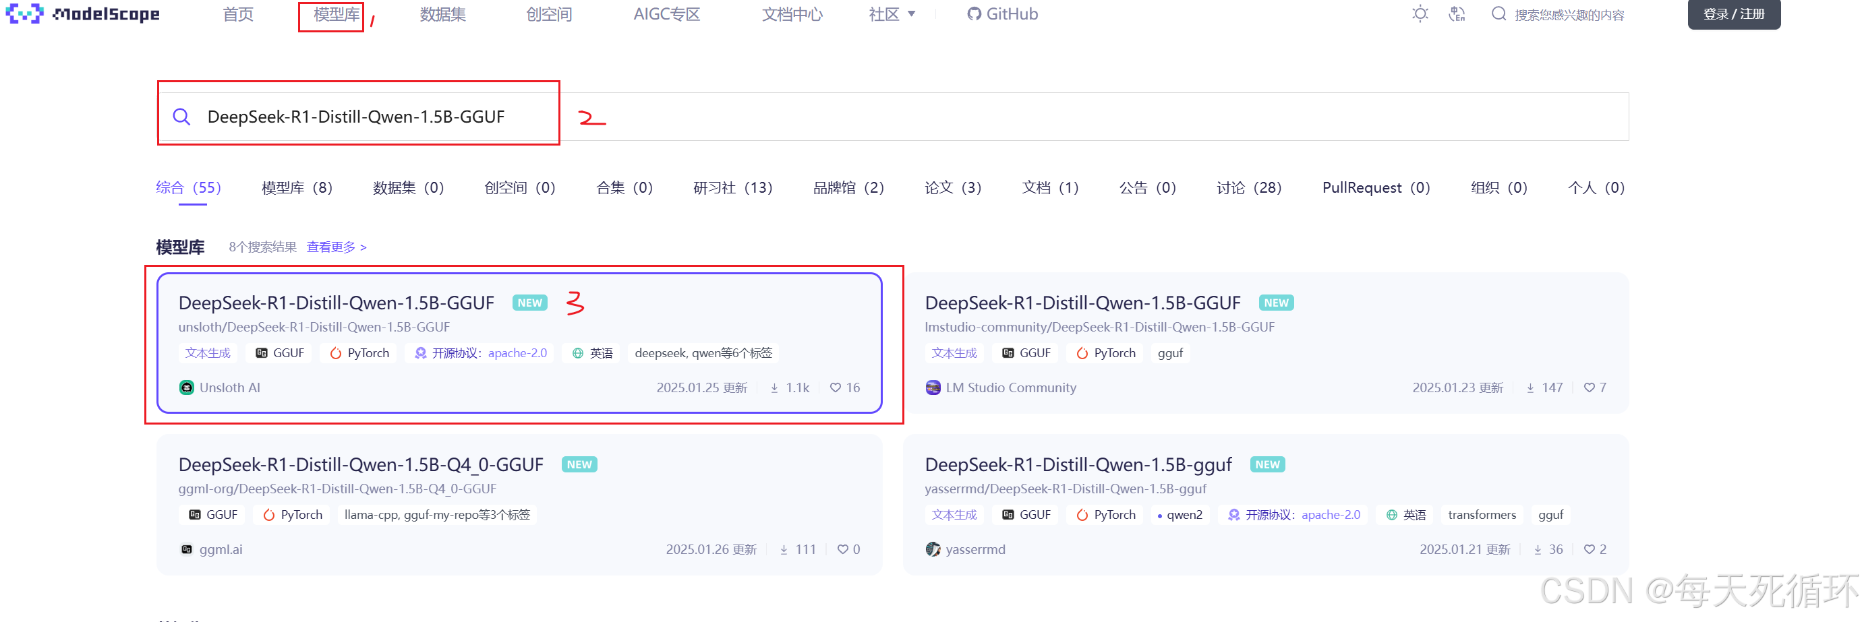The width and height of the screenshot is (1862, 622).
Task: Open 文档中心 in top navigation
Action: point(792,13)
